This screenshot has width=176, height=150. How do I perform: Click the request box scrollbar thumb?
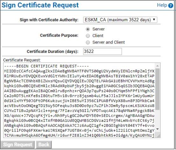coord(158,89)
